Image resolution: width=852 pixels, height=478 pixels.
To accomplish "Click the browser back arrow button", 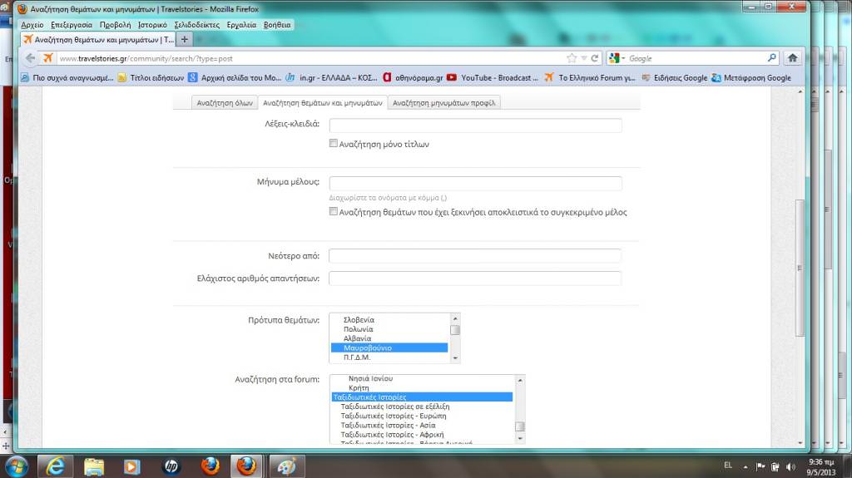I will pyautogui.click(x=30, y=58).
